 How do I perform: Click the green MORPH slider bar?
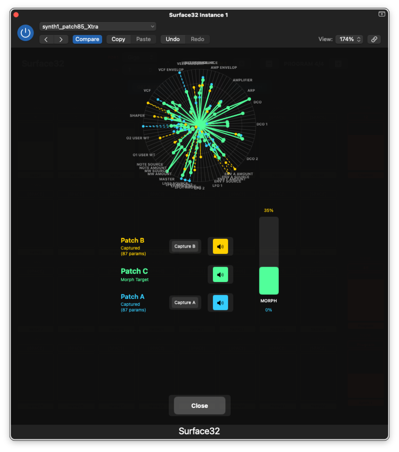point(269,280)
